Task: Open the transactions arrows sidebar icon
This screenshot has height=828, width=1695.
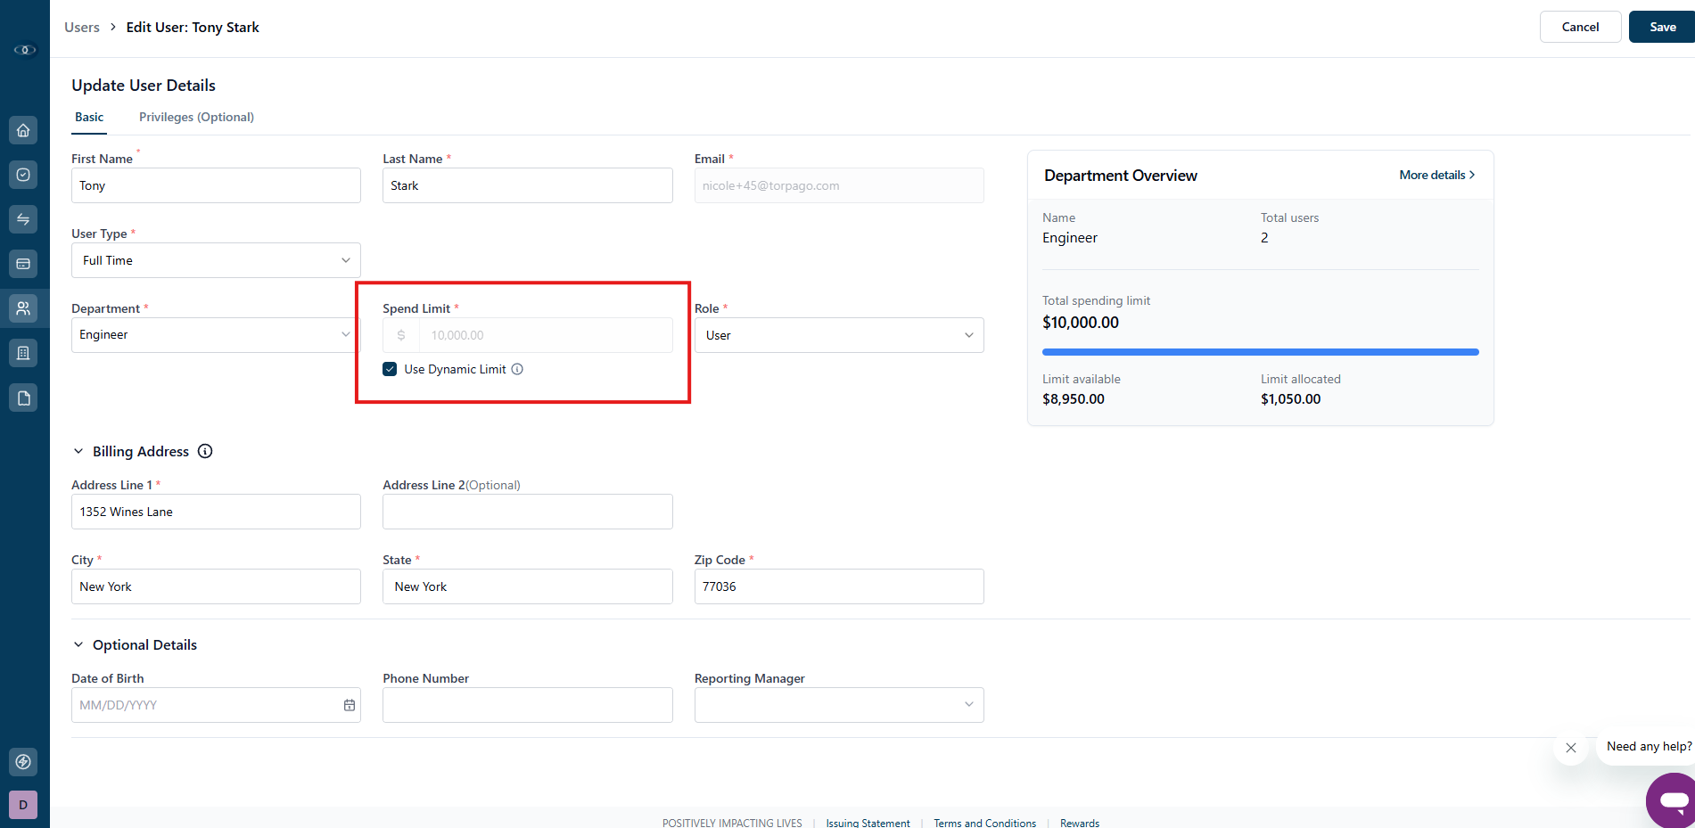Action: tap(23, 219)
